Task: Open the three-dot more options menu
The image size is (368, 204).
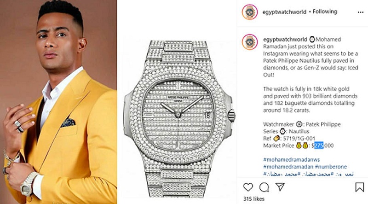Action: pos(361,12)
